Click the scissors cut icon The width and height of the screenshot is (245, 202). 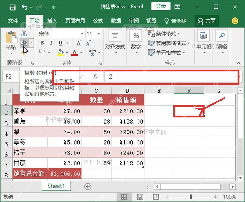(24, 33)
